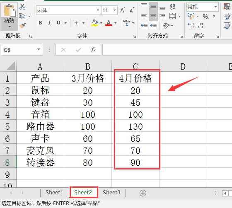Apply yellow fill color bucket
The image size is (232, 208).
point(94,23)
